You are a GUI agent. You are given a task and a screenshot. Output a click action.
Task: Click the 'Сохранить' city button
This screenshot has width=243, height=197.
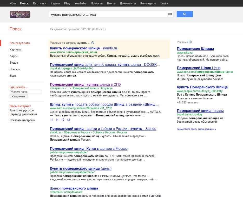click(x=19, y=96)
